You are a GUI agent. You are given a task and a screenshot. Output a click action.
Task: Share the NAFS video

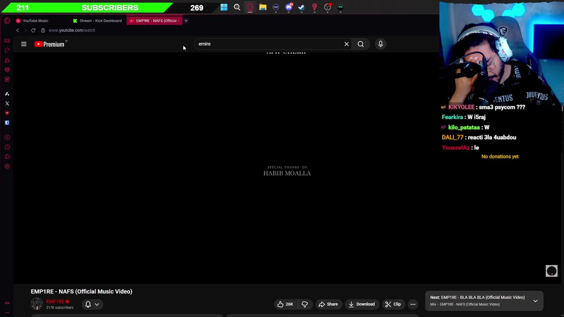click(328, 304)
